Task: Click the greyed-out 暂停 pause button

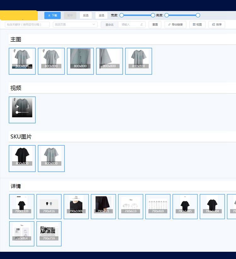Action: [x=70, y=15]
